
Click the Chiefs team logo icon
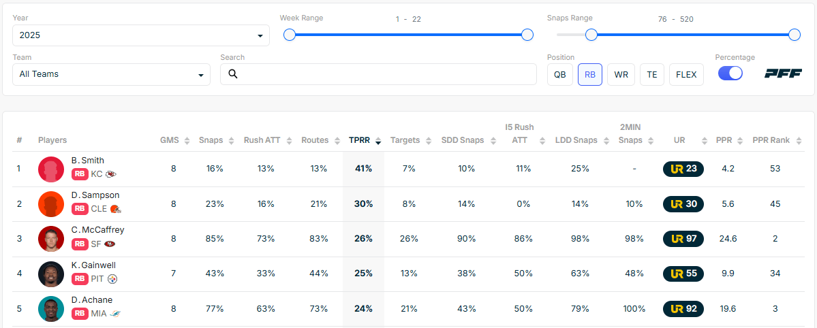click(111, 174)
